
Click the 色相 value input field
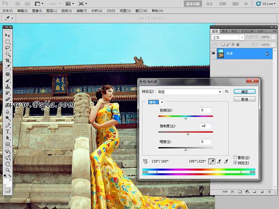[x=205, y=110]
